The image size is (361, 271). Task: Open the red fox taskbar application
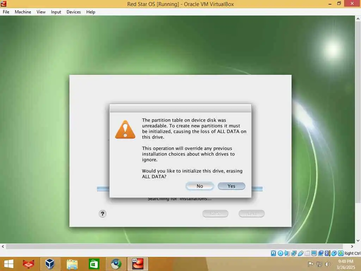click(x=29, y=264)
